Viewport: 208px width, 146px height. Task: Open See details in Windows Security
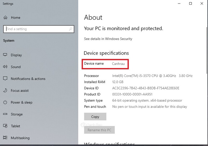coord(108,39)
